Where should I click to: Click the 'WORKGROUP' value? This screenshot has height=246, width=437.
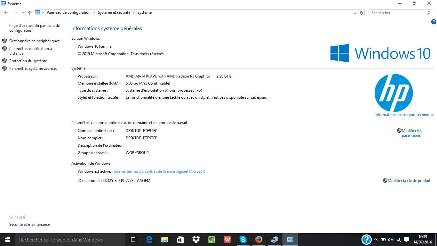[137, 153]
